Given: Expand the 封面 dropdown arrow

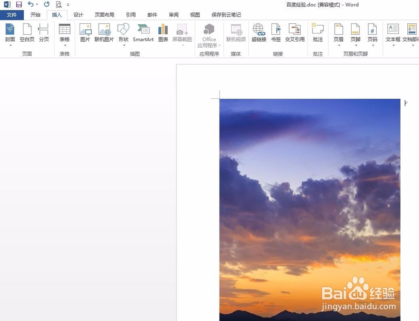Looking at the screenshot, I should pyautogui.click(x=10, y=45).
